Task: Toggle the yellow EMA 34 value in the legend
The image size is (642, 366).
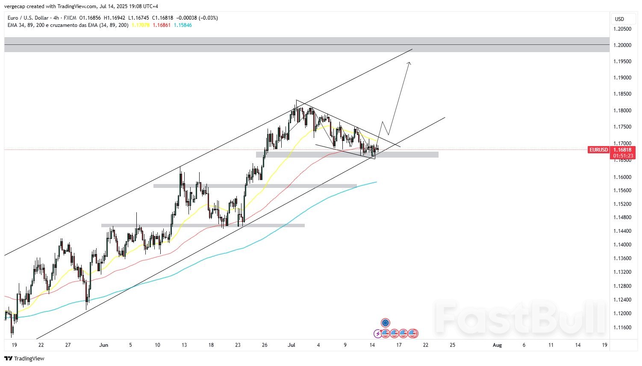Action: (140, 25)
